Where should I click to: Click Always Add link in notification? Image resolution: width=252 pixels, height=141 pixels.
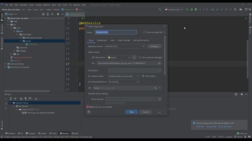pos(211,127)
